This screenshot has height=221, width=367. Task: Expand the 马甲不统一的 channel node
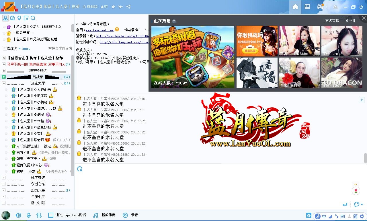[x=4, y=64]
